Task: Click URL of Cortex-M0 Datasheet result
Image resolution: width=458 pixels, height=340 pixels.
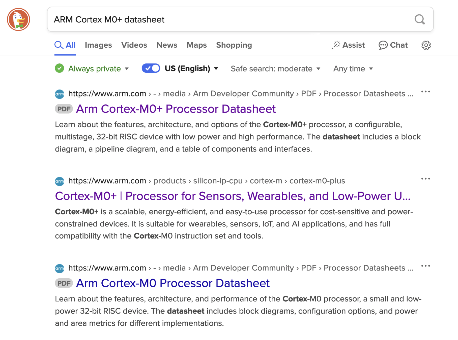Action: (x=241, y=268)
